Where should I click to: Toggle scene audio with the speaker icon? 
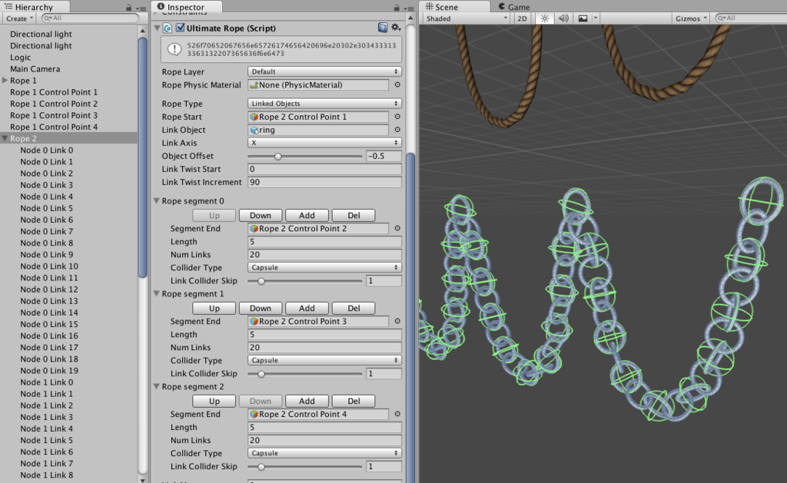pos(563,18)
